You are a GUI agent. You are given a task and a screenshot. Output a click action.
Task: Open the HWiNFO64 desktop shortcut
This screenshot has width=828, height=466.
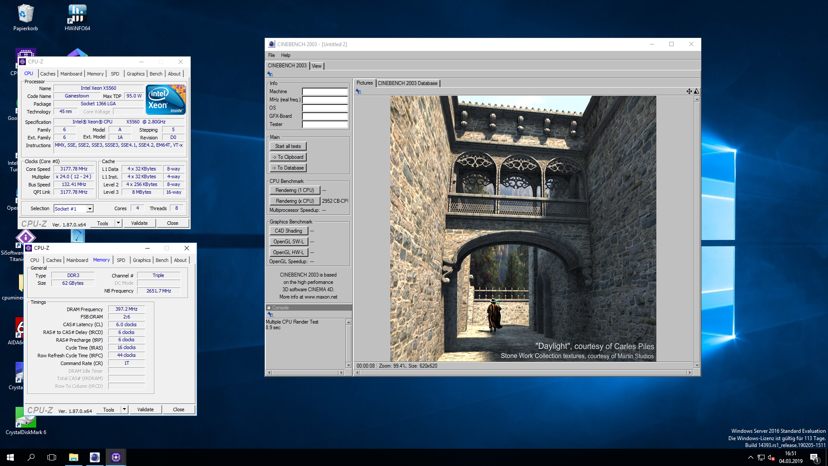(77, 17)
